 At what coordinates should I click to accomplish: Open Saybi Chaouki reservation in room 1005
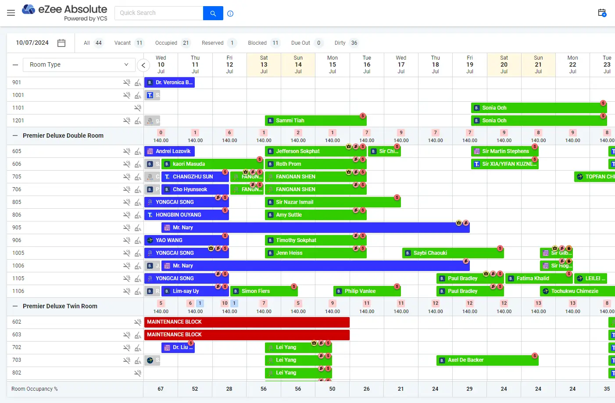(453, 253)
